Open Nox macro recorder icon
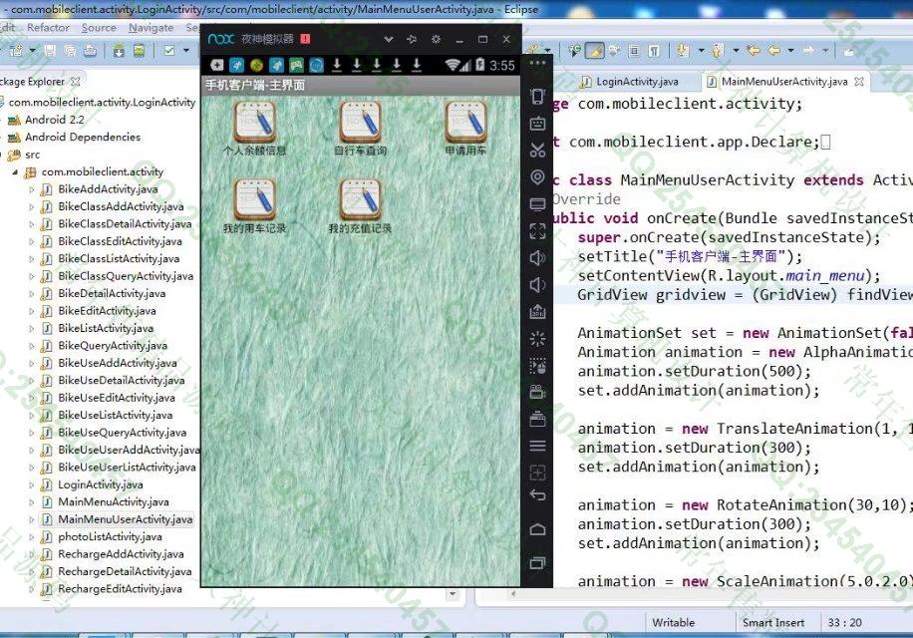This screenshot has height=638, width=913. (x=537, y=366)
